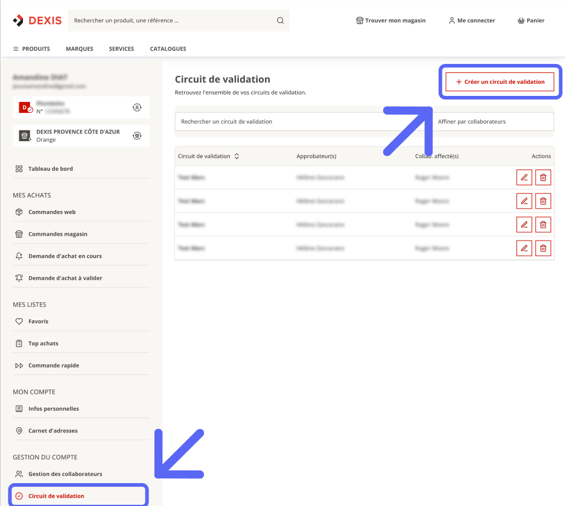Viewport: 566px width, 506px height.
Task: Delete the first validation circuit row
Action: 543,177
